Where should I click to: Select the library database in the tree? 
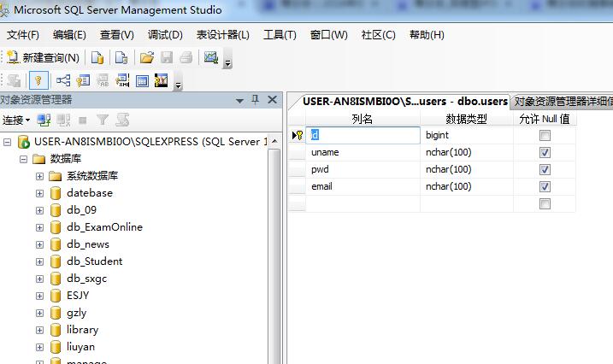82,330
